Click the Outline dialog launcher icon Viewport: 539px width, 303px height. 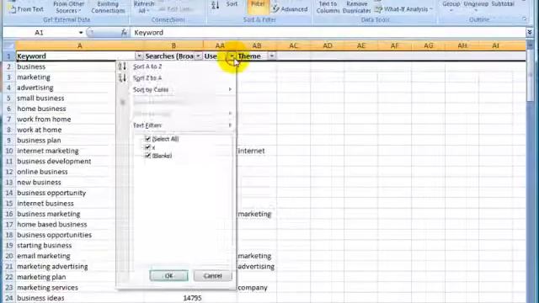click(524, 19)
